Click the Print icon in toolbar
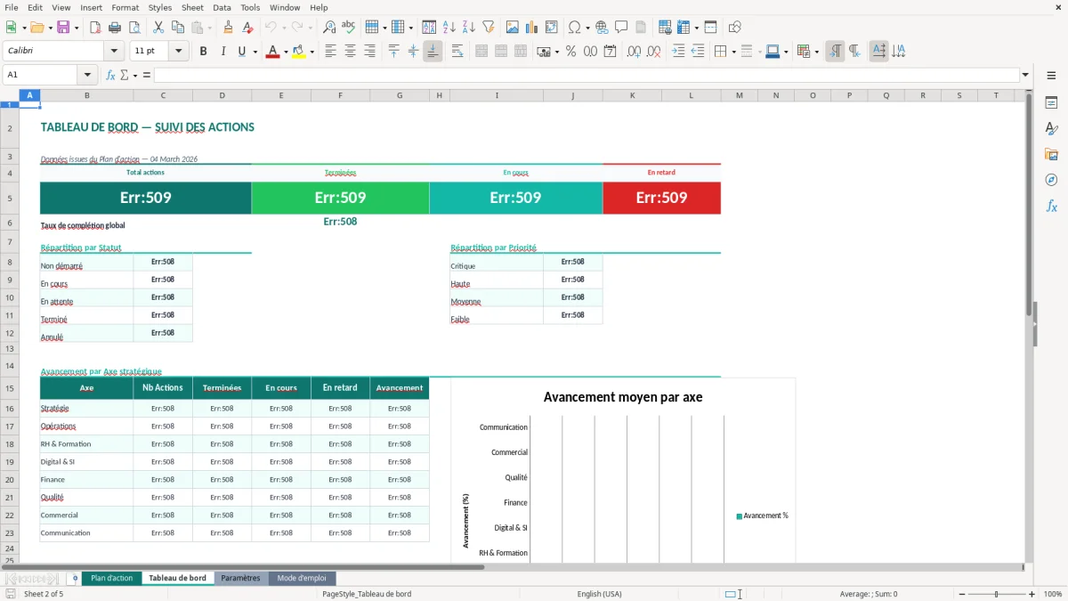Viewport: 1068px width, 601px height. click(113, 28)
